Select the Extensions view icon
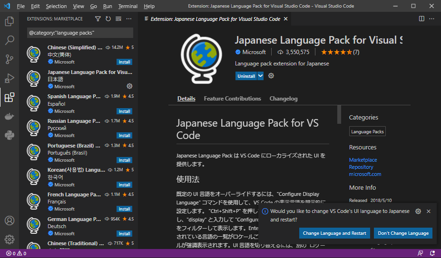The image size is (441, 258). click(x=10, y=97)
